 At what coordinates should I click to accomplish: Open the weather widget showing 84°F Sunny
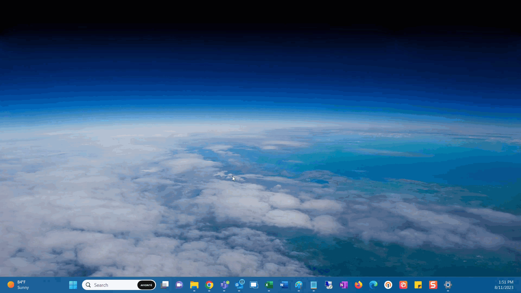click(x=18, y=285)
